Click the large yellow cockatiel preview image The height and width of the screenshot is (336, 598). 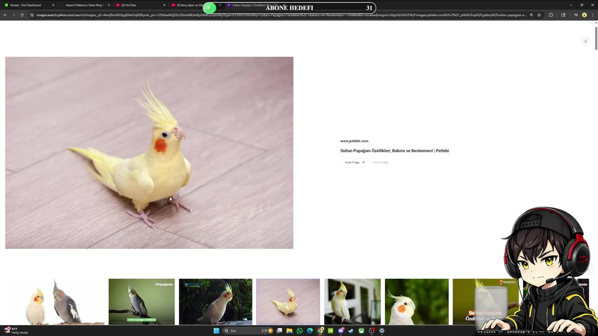click(x=149, y=153)
